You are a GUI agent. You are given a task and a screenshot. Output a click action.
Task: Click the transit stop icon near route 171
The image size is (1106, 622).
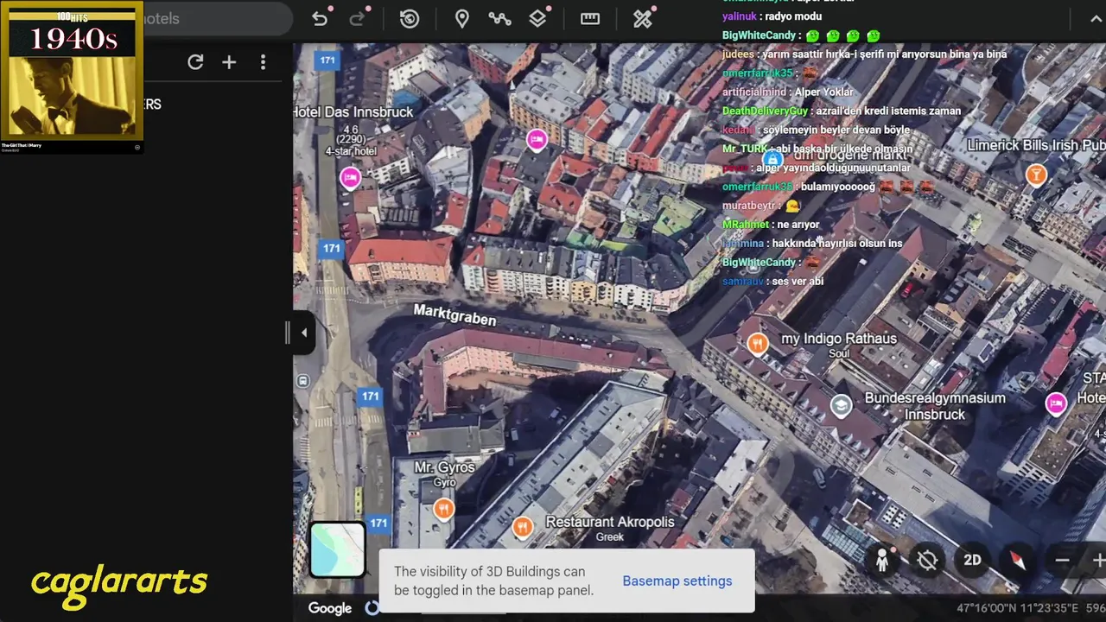(302, 381)
